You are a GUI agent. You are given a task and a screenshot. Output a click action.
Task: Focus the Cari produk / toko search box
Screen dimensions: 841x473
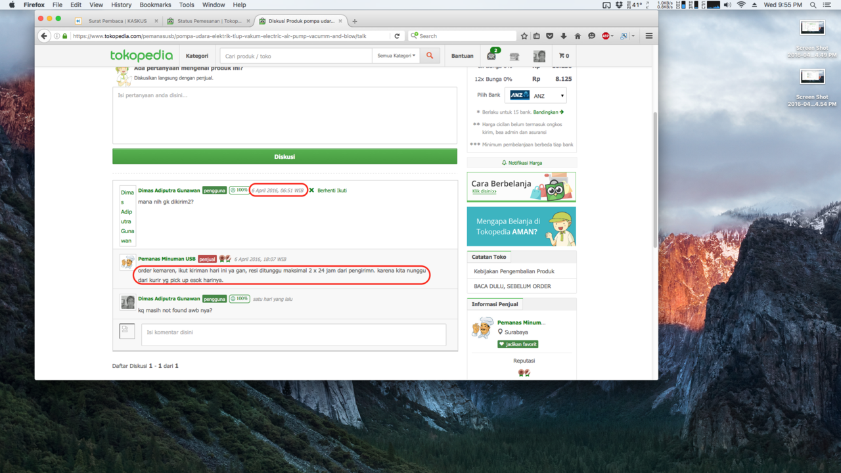(296, 56)
